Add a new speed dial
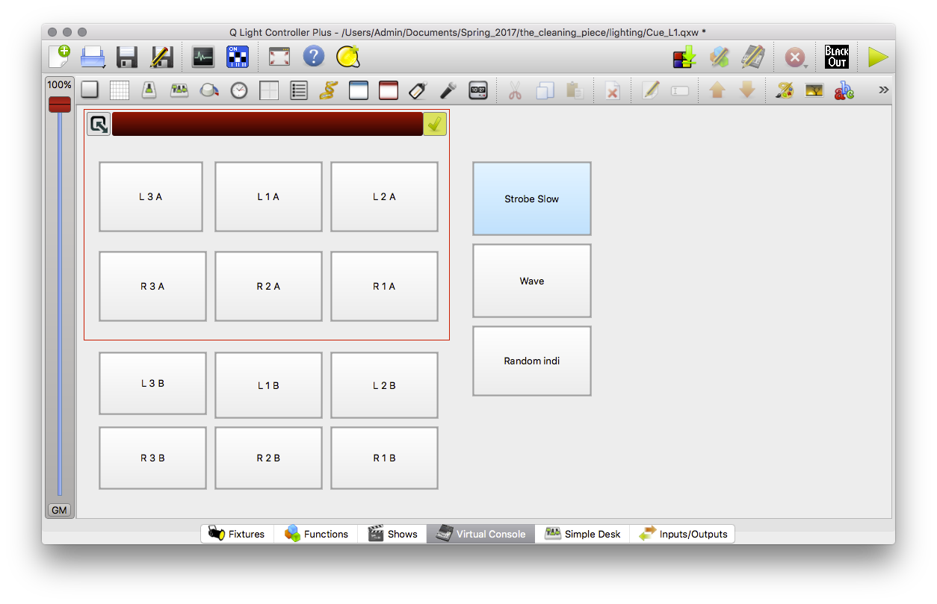The height and width of the screenshot is (604, 937). (x=239, y=90)
